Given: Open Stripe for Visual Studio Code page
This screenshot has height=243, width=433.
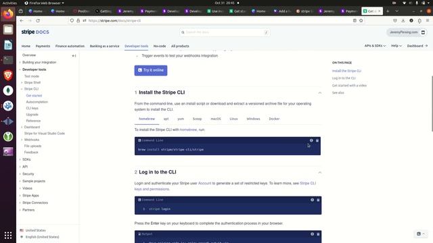Looking at the screenshot, I should [45, 134].
